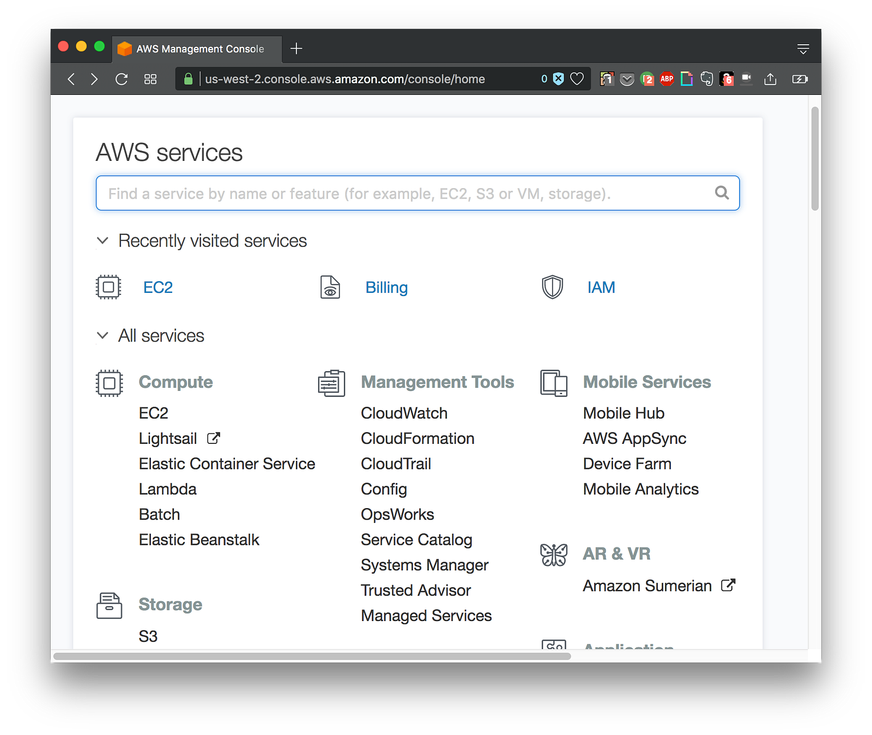Click the Management Tools category icon
The width and height of the screenshot is (872, 735).
[x=331, y=383]
